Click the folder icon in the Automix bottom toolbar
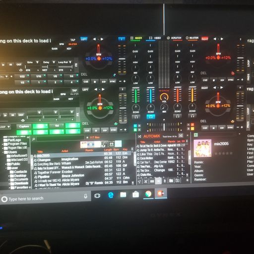 pos(171,181)
